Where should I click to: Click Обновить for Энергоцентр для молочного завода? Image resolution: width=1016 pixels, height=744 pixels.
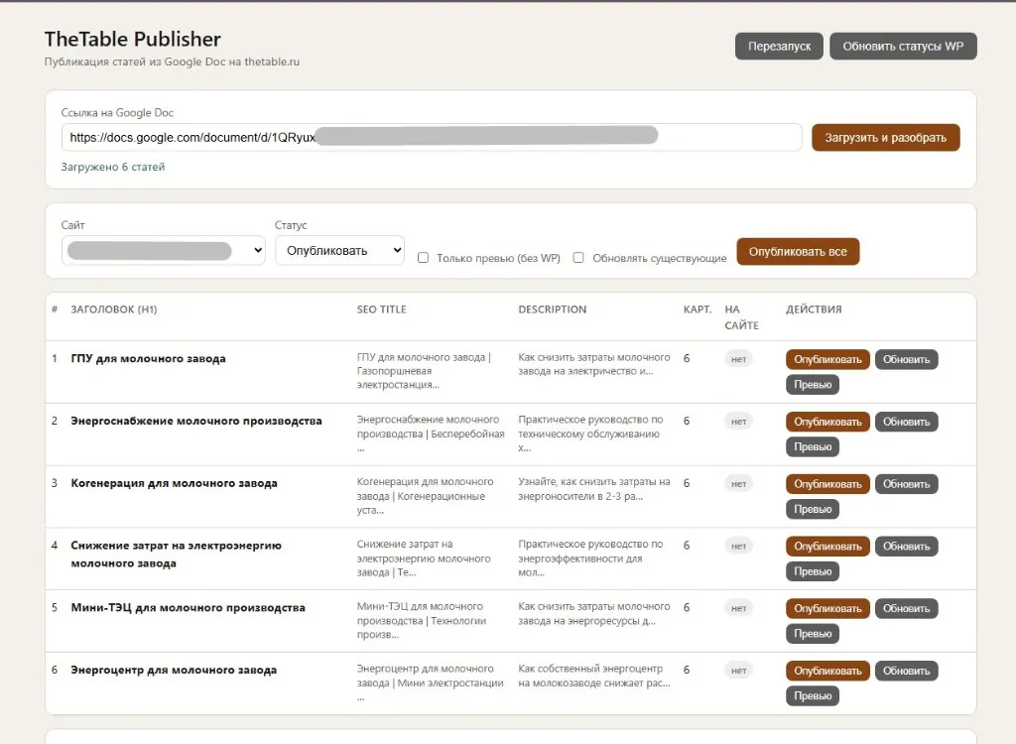click(x=906, y=671)
